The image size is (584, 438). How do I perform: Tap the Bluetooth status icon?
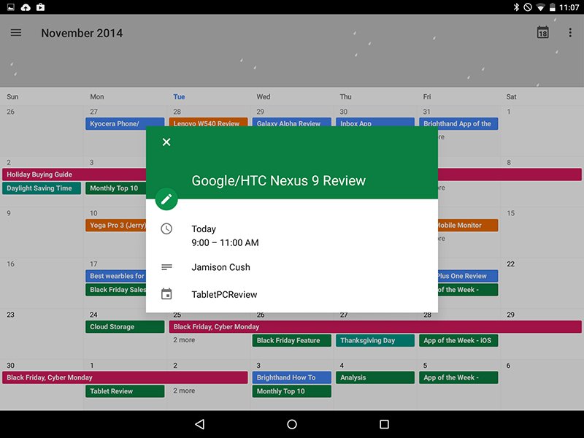tap(516, 7)
